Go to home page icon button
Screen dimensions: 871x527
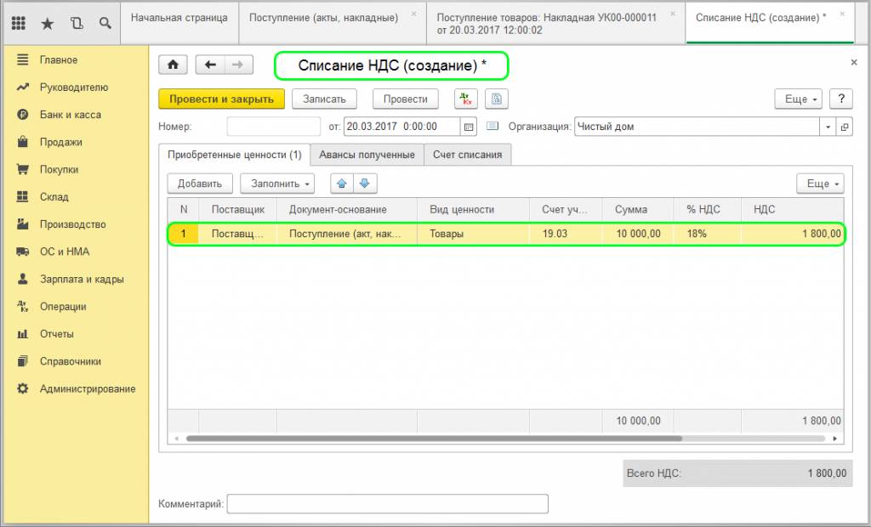(x=173, y=65)
